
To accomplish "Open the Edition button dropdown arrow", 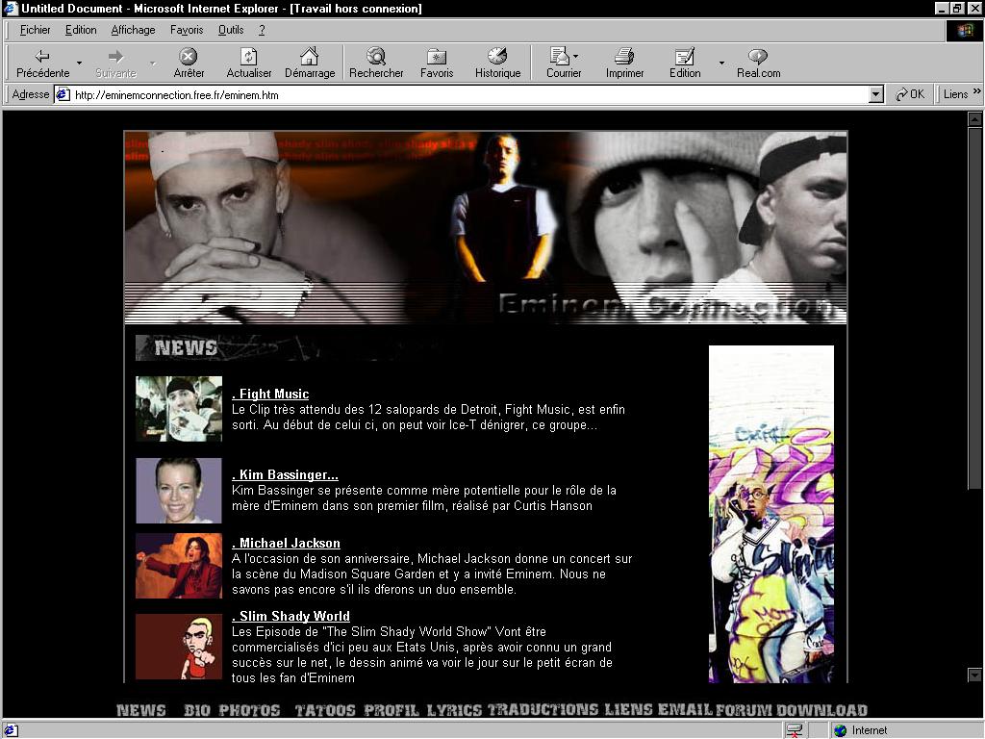I will click(721, 63).
